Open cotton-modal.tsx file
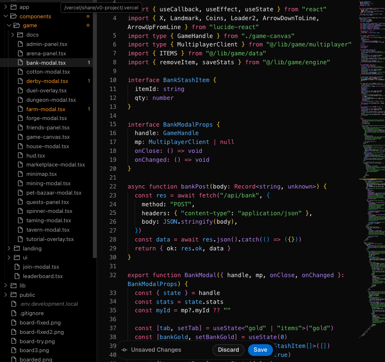This screenshot has width=385, height=362. point(48,72)
